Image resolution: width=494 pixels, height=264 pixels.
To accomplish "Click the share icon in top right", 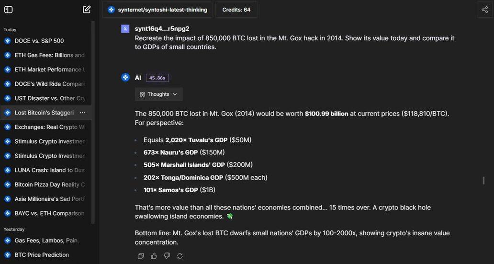I will (484, 10).
